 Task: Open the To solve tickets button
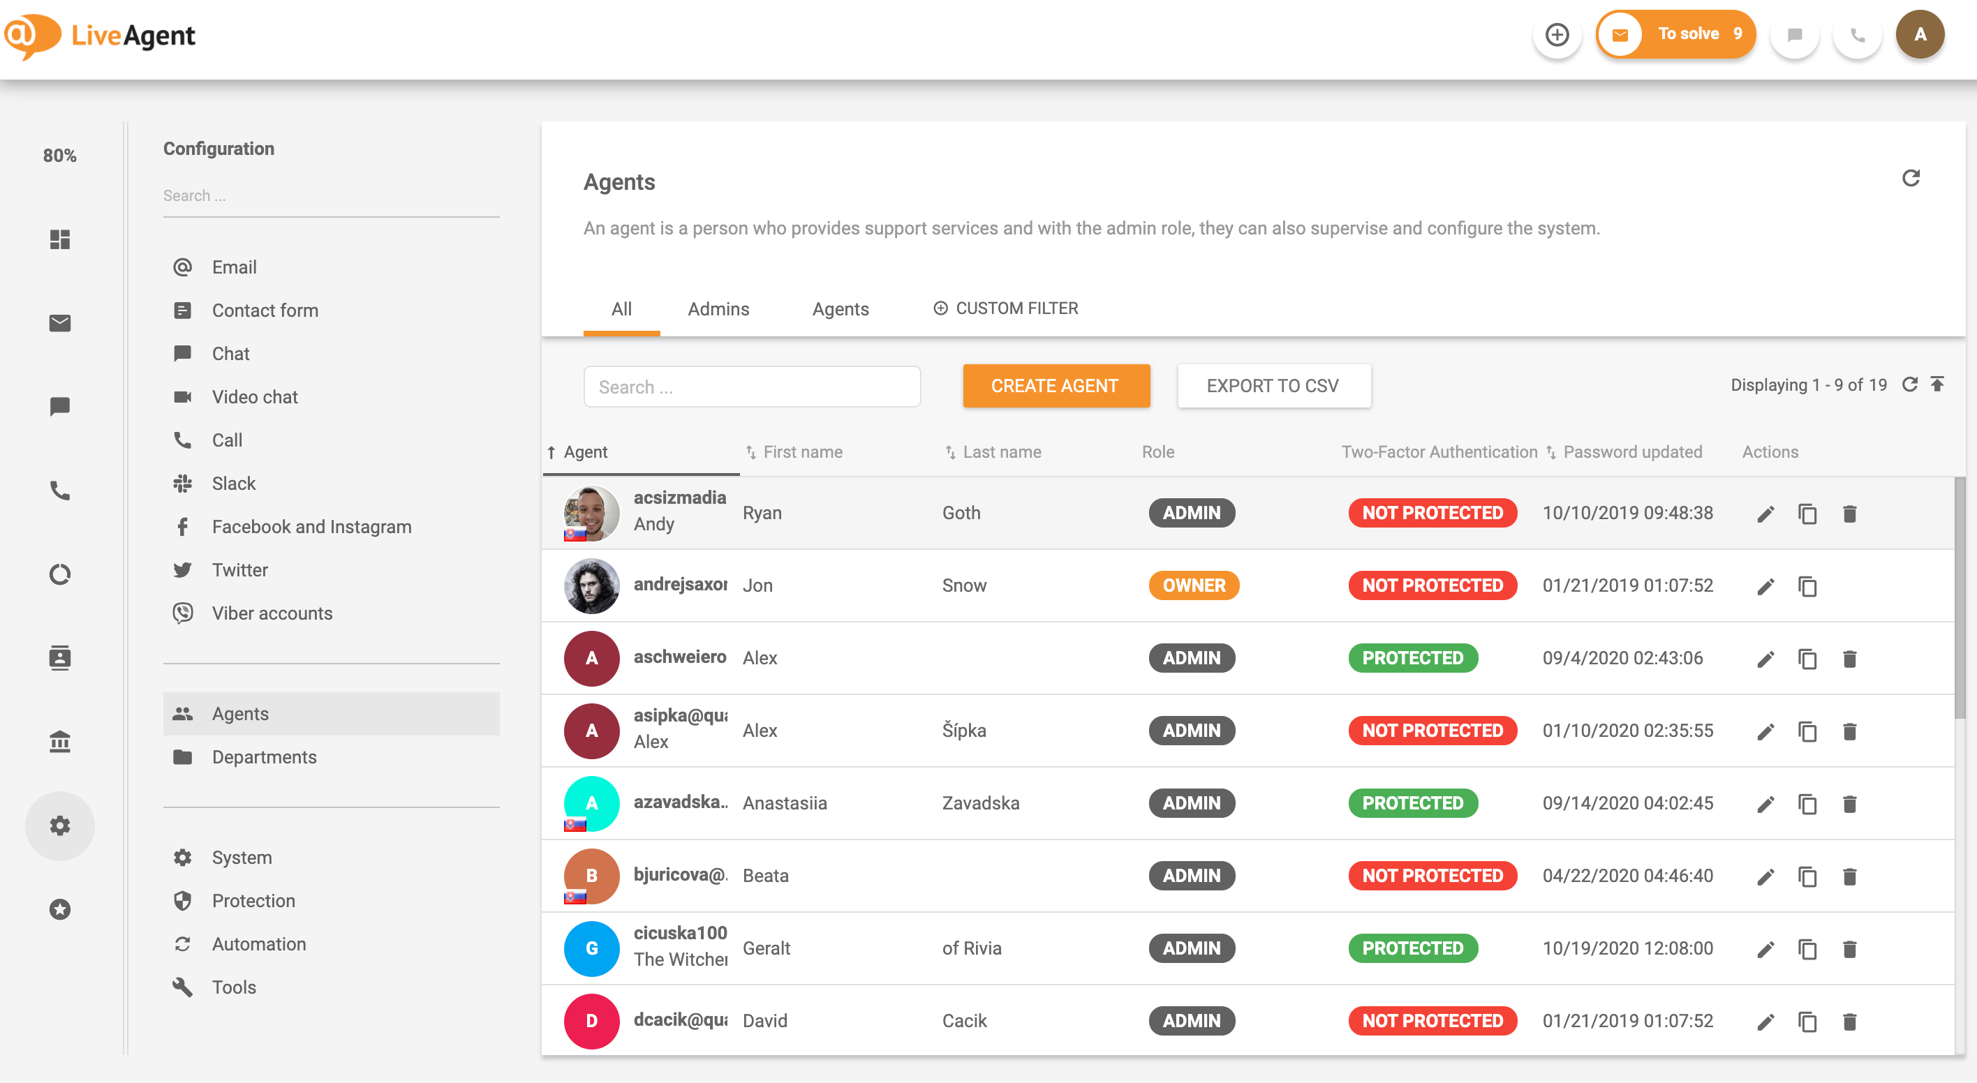1675,34
